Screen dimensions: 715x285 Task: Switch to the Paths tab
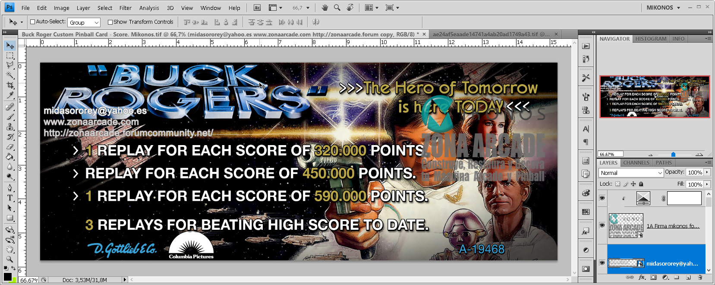664,163
